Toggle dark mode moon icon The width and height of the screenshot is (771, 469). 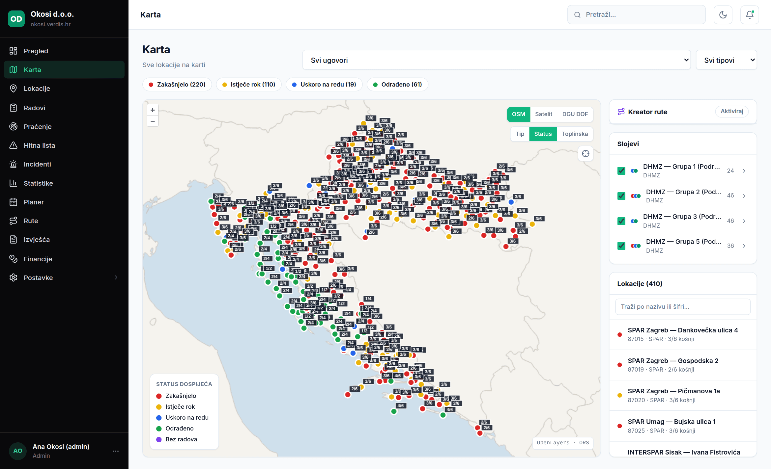(723, 14)
